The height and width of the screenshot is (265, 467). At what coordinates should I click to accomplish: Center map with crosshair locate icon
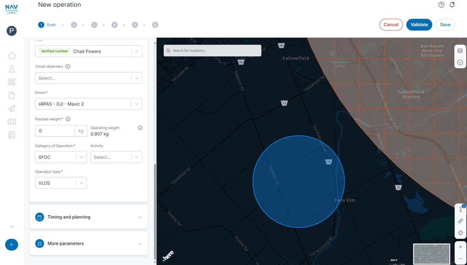tap(460, 233)
